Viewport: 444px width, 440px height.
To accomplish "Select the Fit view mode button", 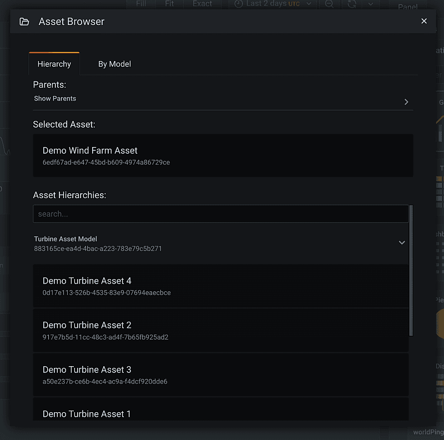I will click(x=169, y=4).
